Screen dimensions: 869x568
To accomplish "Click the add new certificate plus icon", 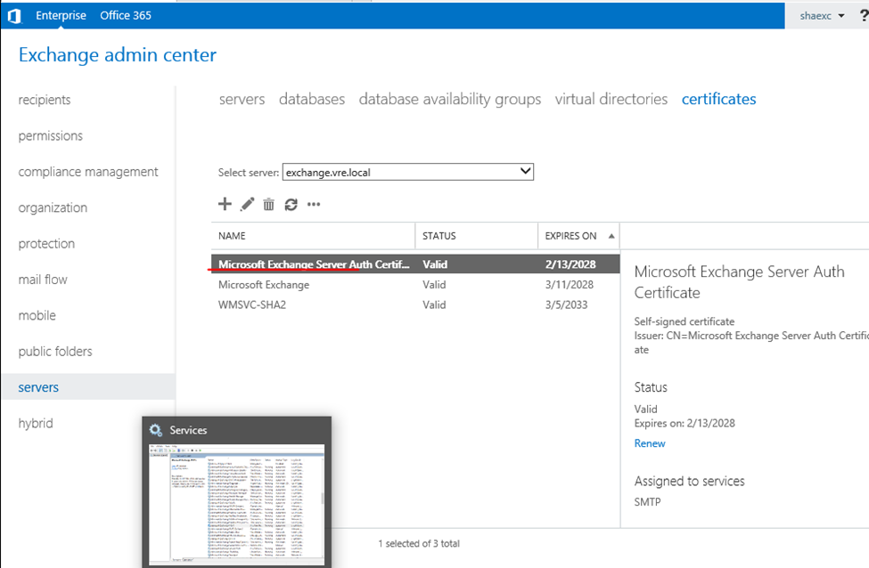I will coord(225,205).
